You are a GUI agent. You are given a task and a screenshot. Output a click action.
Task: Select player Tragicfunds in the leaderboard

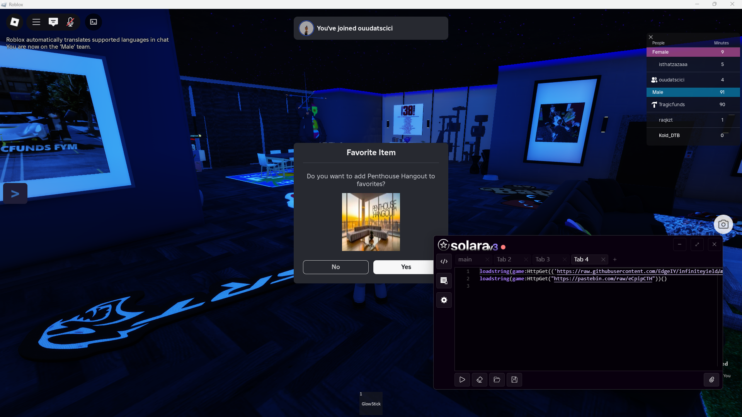[672, 105]
